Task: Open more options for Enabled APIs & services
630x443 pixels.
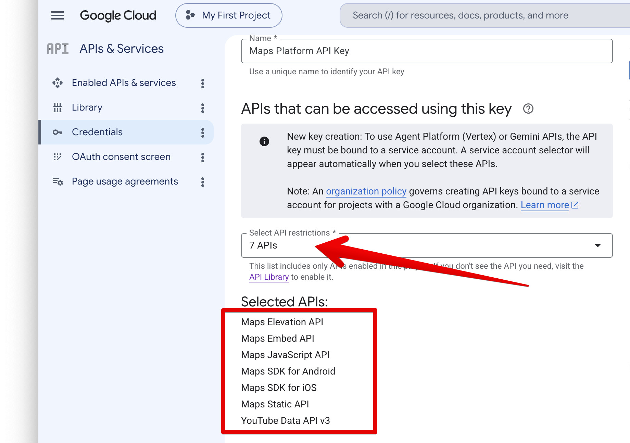Action: (x=203, y=83)
